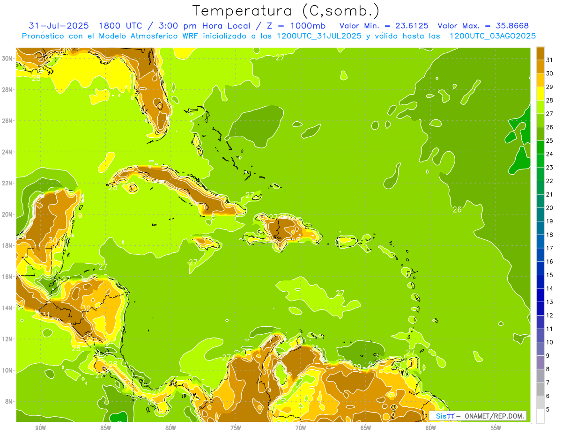Click the '28N' latitude axis label
This screenshot has height=434, width=562.
point(7,89)
